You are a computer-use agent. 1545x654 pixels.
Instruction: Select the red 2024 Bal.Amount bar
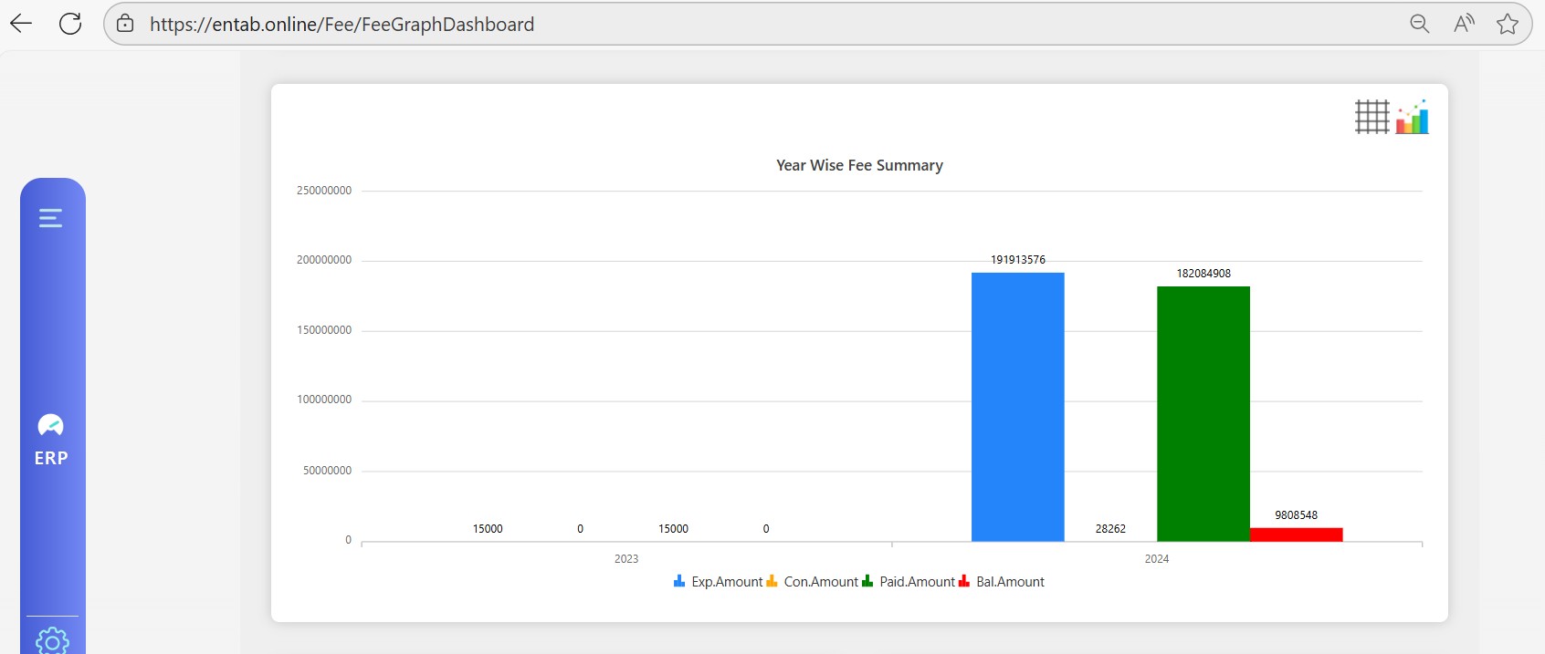[1296, 535]
